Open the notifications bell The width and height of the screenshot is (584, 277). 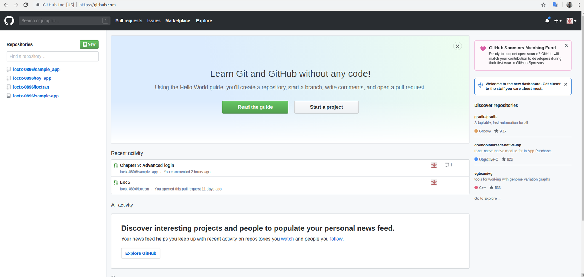point(547,20)
